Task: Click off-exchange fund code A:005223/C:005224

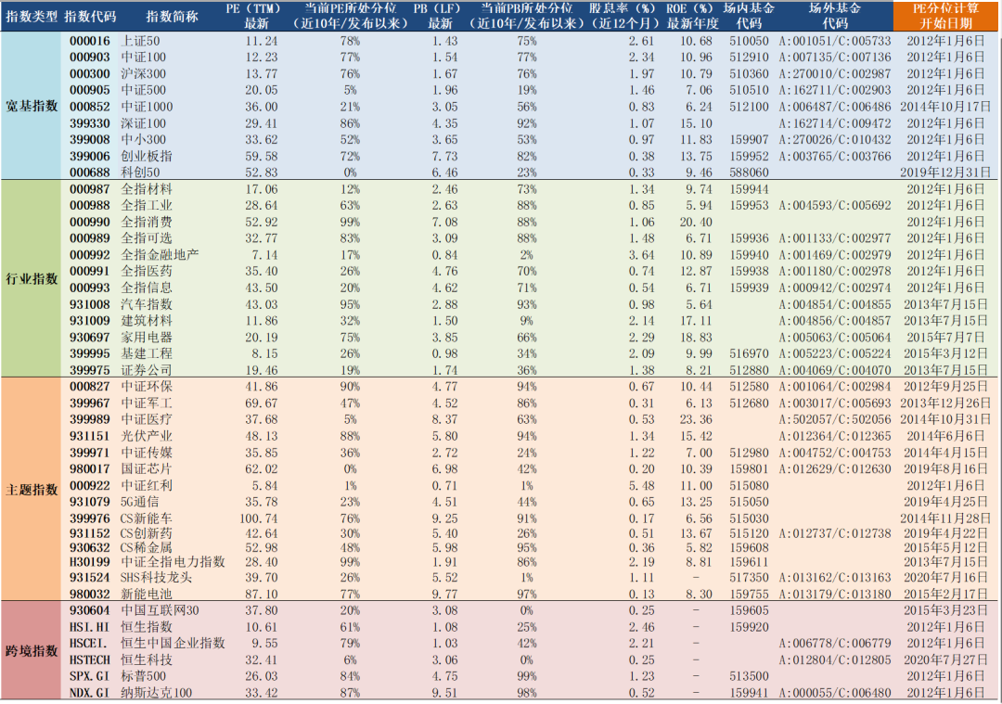Action: tap(835, 353)
